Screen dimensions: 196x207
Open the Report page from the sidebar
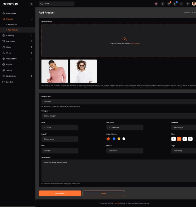[x=9, y=64]
